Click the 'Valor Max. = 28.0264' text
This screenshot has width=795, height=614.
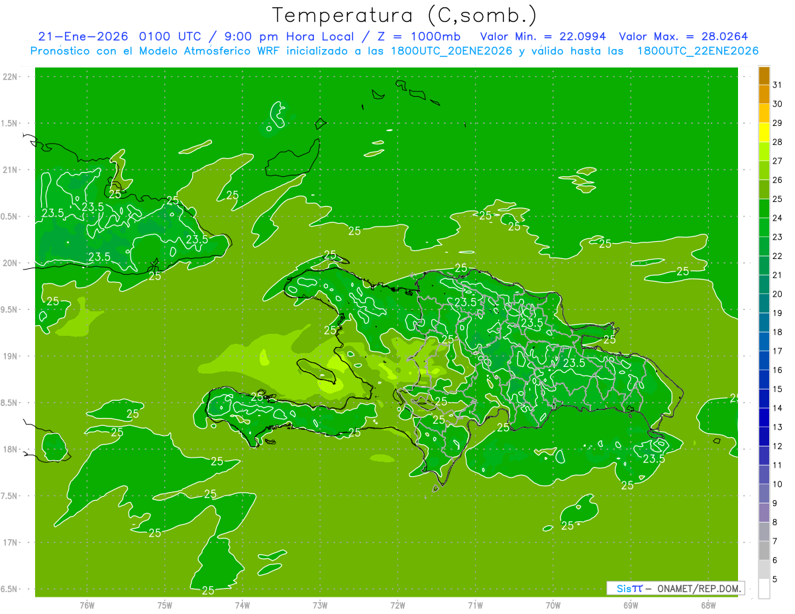684,36
